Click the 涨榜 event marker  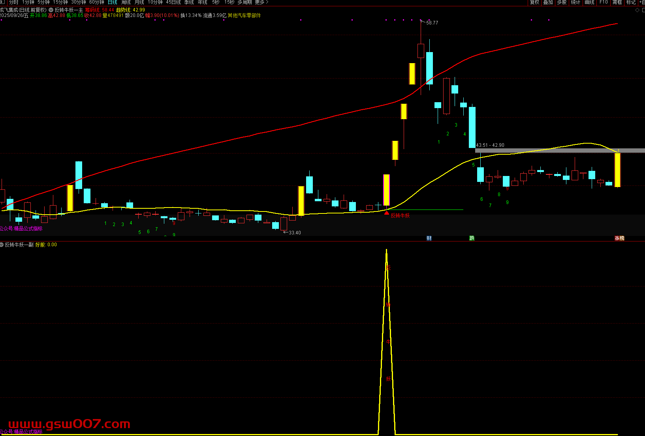(619, 238)
